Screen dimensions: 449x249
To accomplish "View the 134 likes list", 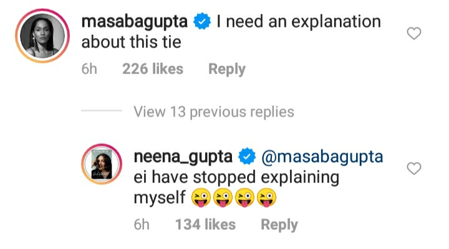I will pos(205,225).
